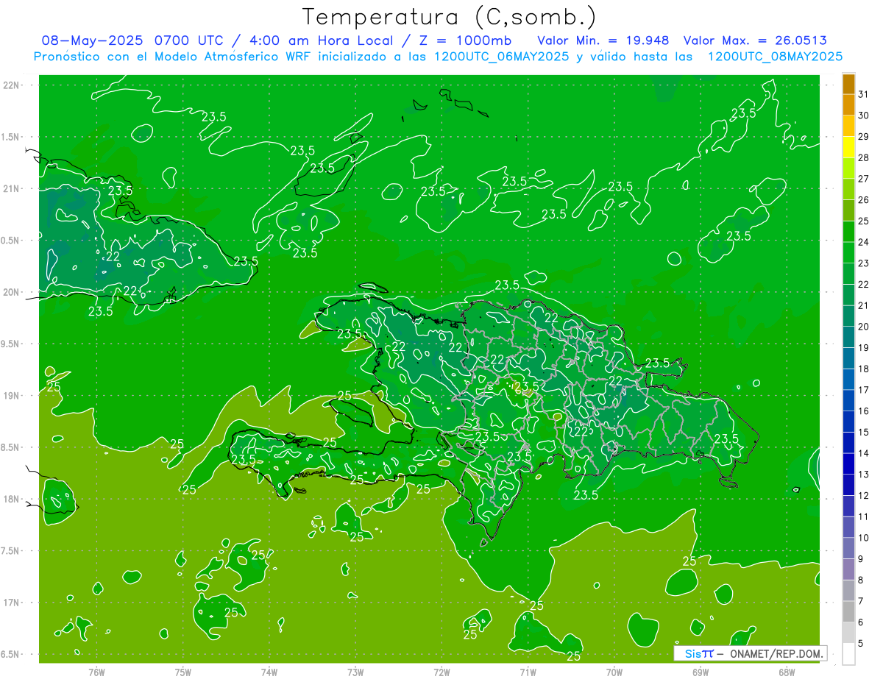Click the 71W longitude axis label
The image size is (883, 682).
528,672
